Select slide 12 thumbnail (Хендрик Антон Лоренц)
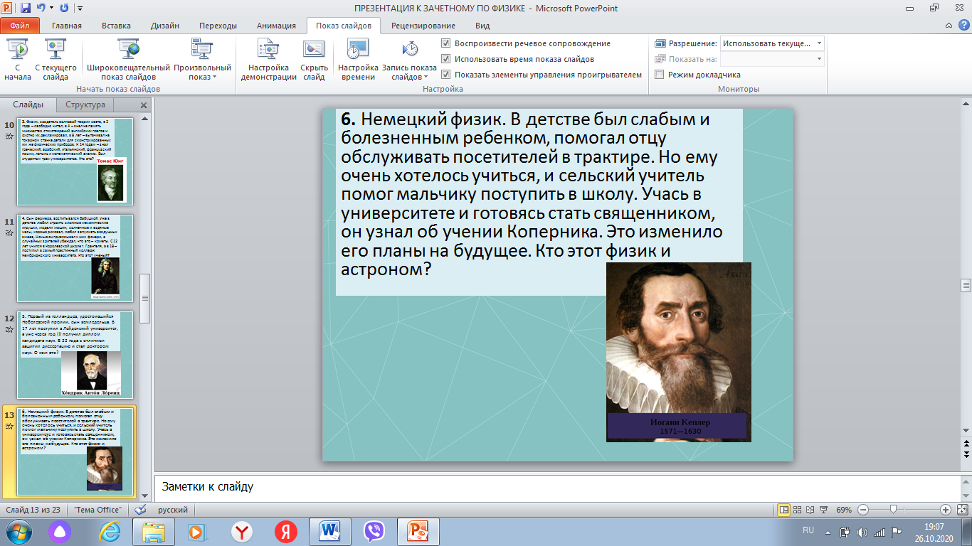The image size is (972, 546). (x=75, y=355)
